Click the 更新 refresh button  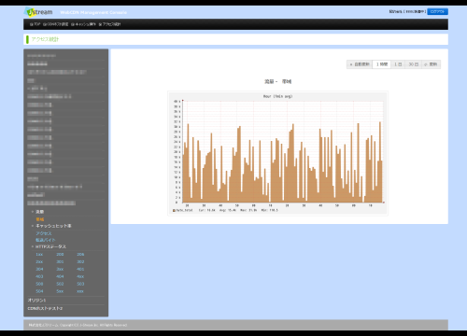pyautogui.click(x=432, y=64)
